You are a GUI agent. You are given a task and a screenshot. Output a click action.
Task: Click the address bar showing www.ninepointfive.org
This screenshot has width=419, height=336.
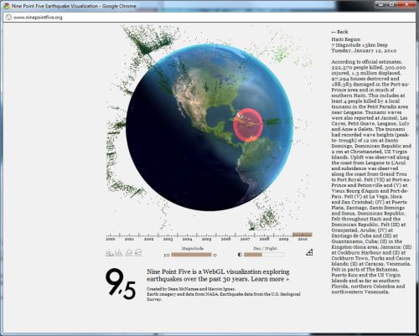209,18
